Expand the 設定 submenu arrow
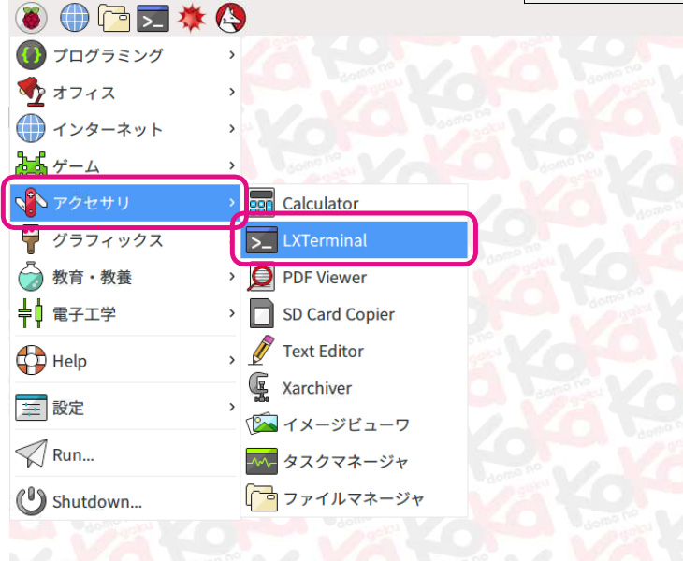 (x=232, y=407)
